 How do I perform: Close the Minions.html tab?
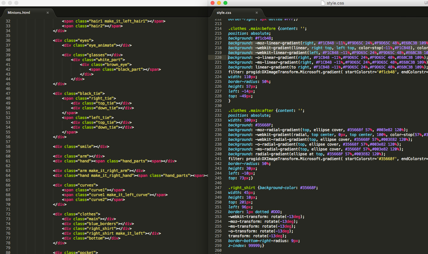[x=48, y=13]
